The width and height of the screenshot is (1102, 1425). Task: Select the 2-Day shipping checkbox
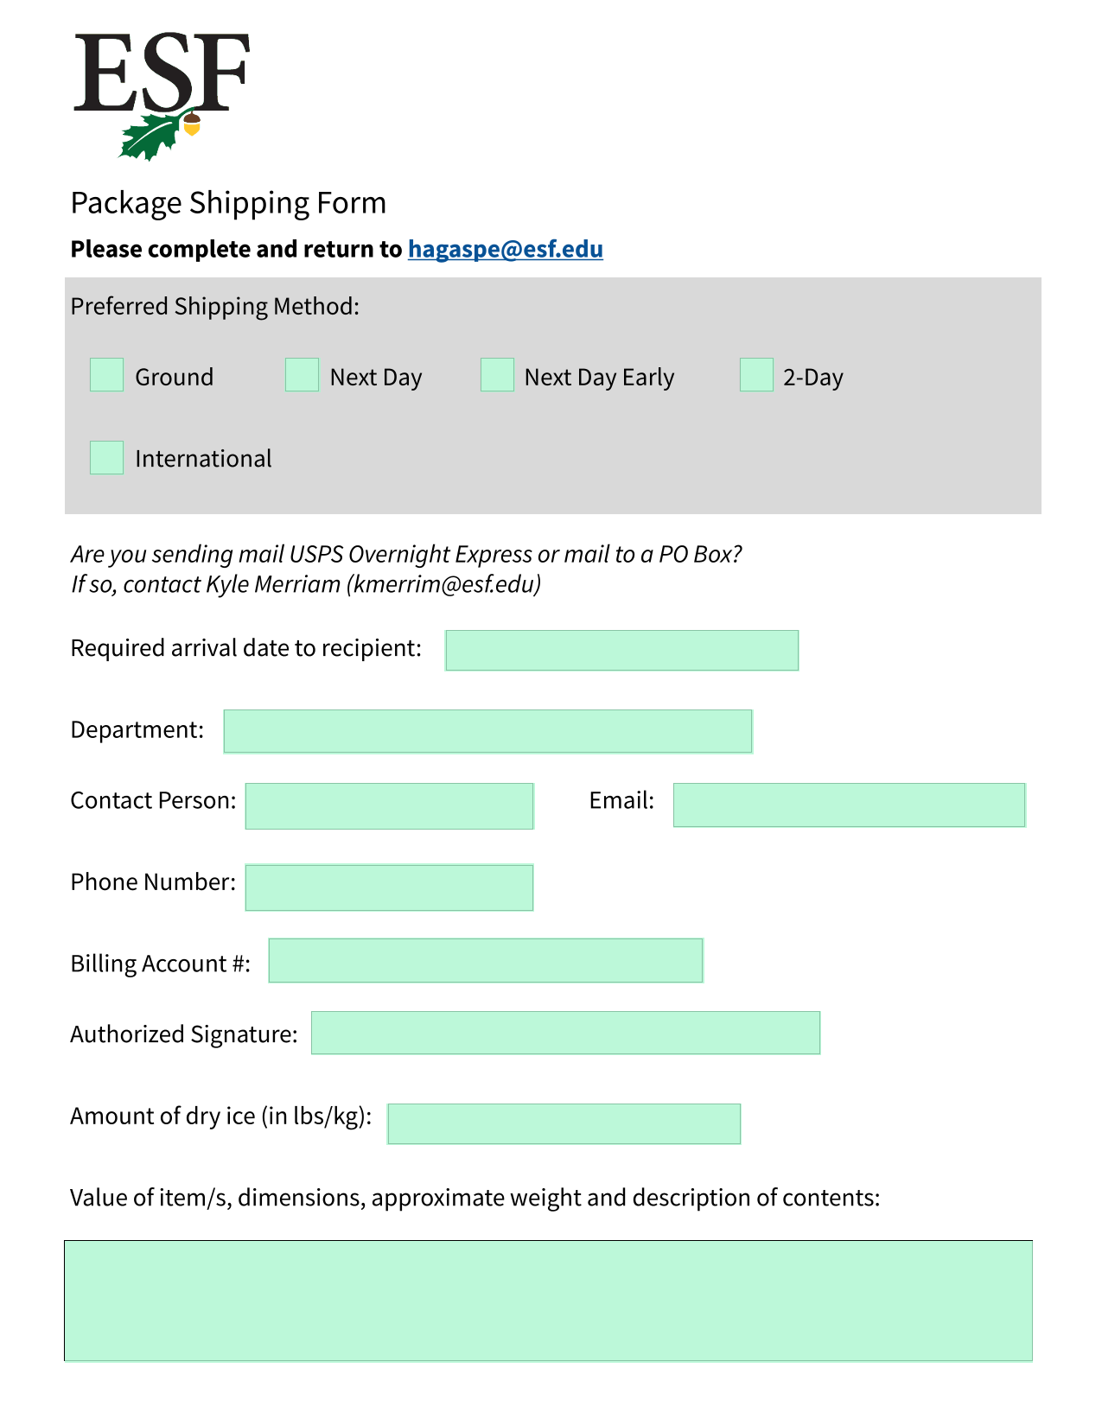(x=756, y=375)
